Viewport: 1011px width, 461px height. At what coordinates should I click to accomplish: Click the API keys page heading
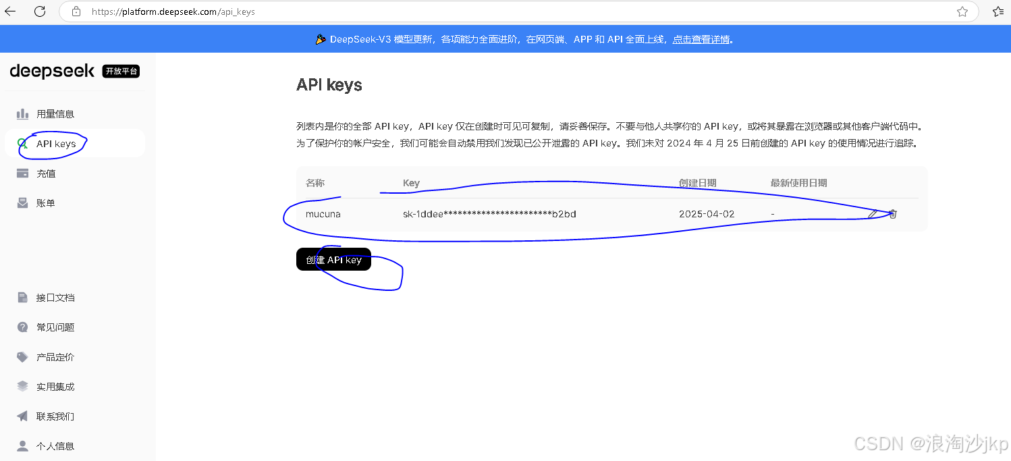point(329,85)
